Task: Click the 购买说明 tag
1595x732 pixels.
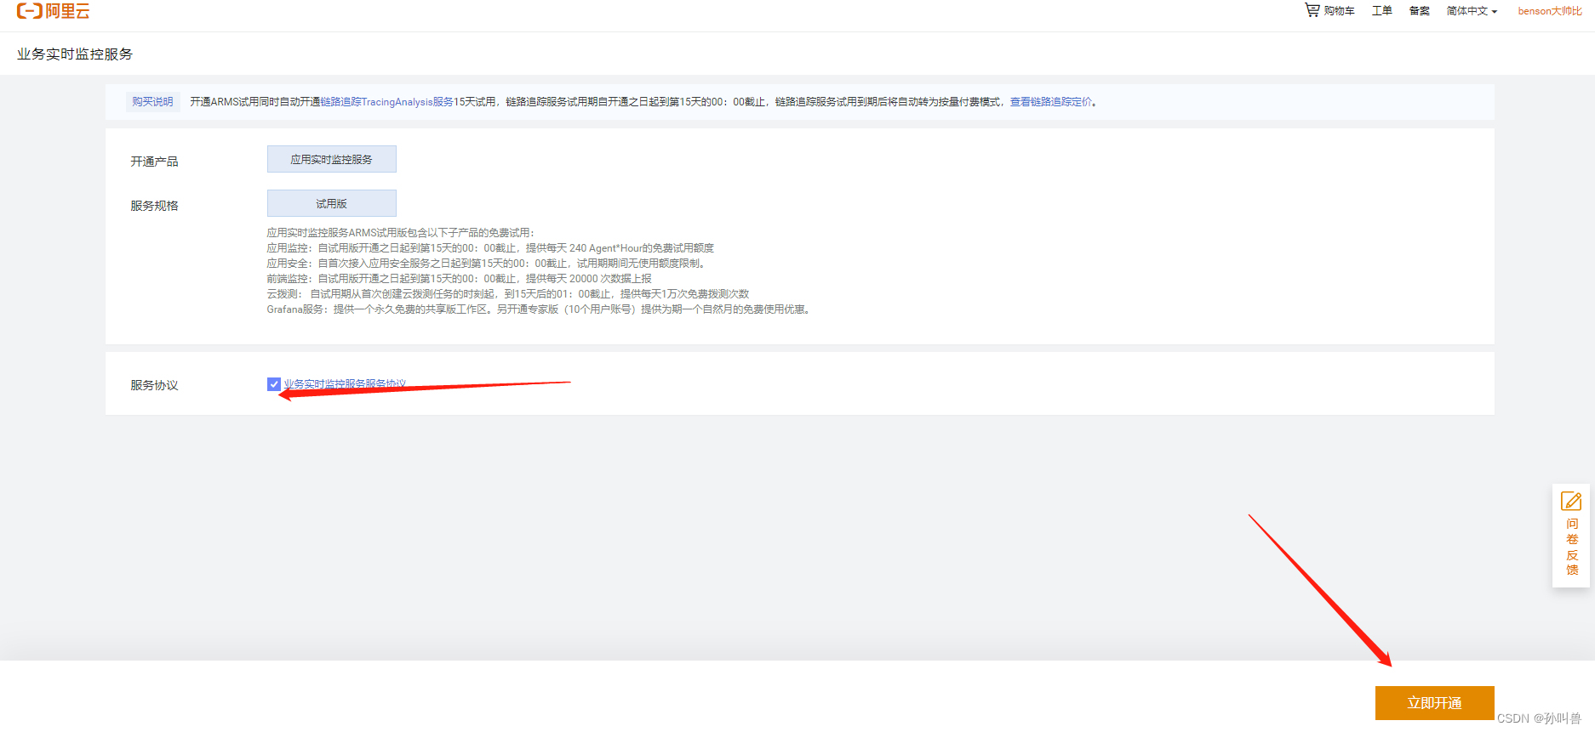Action: tap(152, 102)
